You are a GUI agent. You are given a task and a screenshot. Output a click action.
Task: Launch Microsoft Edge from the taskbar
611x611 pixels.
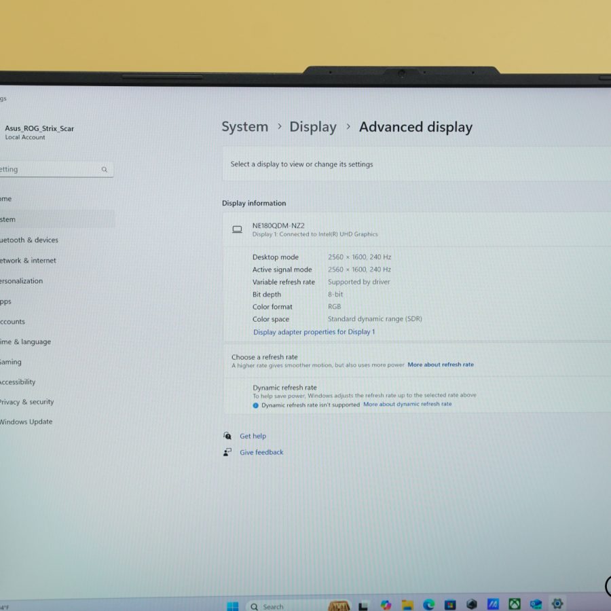[x=429, y=604]
